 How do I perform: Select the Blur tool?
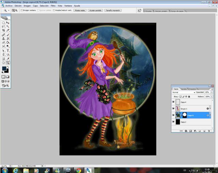click(x=3, y=46)
